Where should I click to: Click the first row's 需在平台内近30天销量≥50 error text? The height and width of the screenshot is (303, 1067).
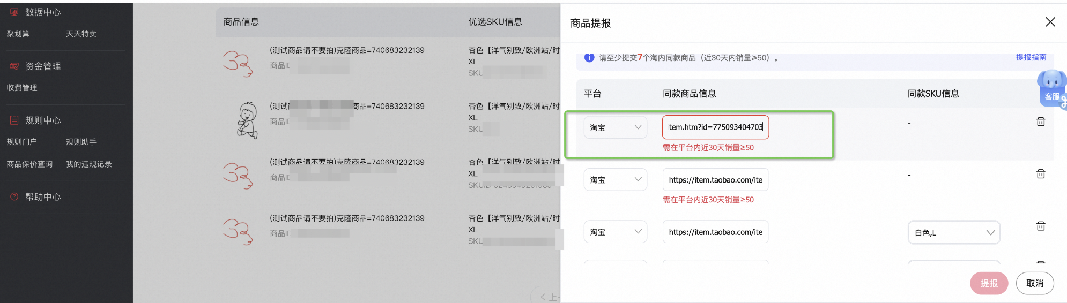pyautogui.click(x=708, y=148)
